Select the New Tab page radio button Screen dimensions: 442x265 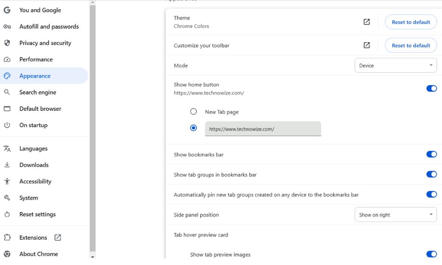point(194,112)
